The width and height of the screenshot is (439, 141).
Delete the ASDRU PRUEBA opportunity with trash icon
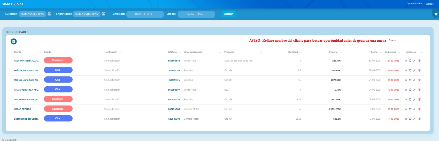coord(419,61)
